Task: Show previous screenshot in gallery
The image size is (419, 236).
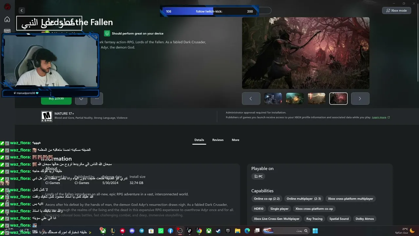Action: click(251, 98)
